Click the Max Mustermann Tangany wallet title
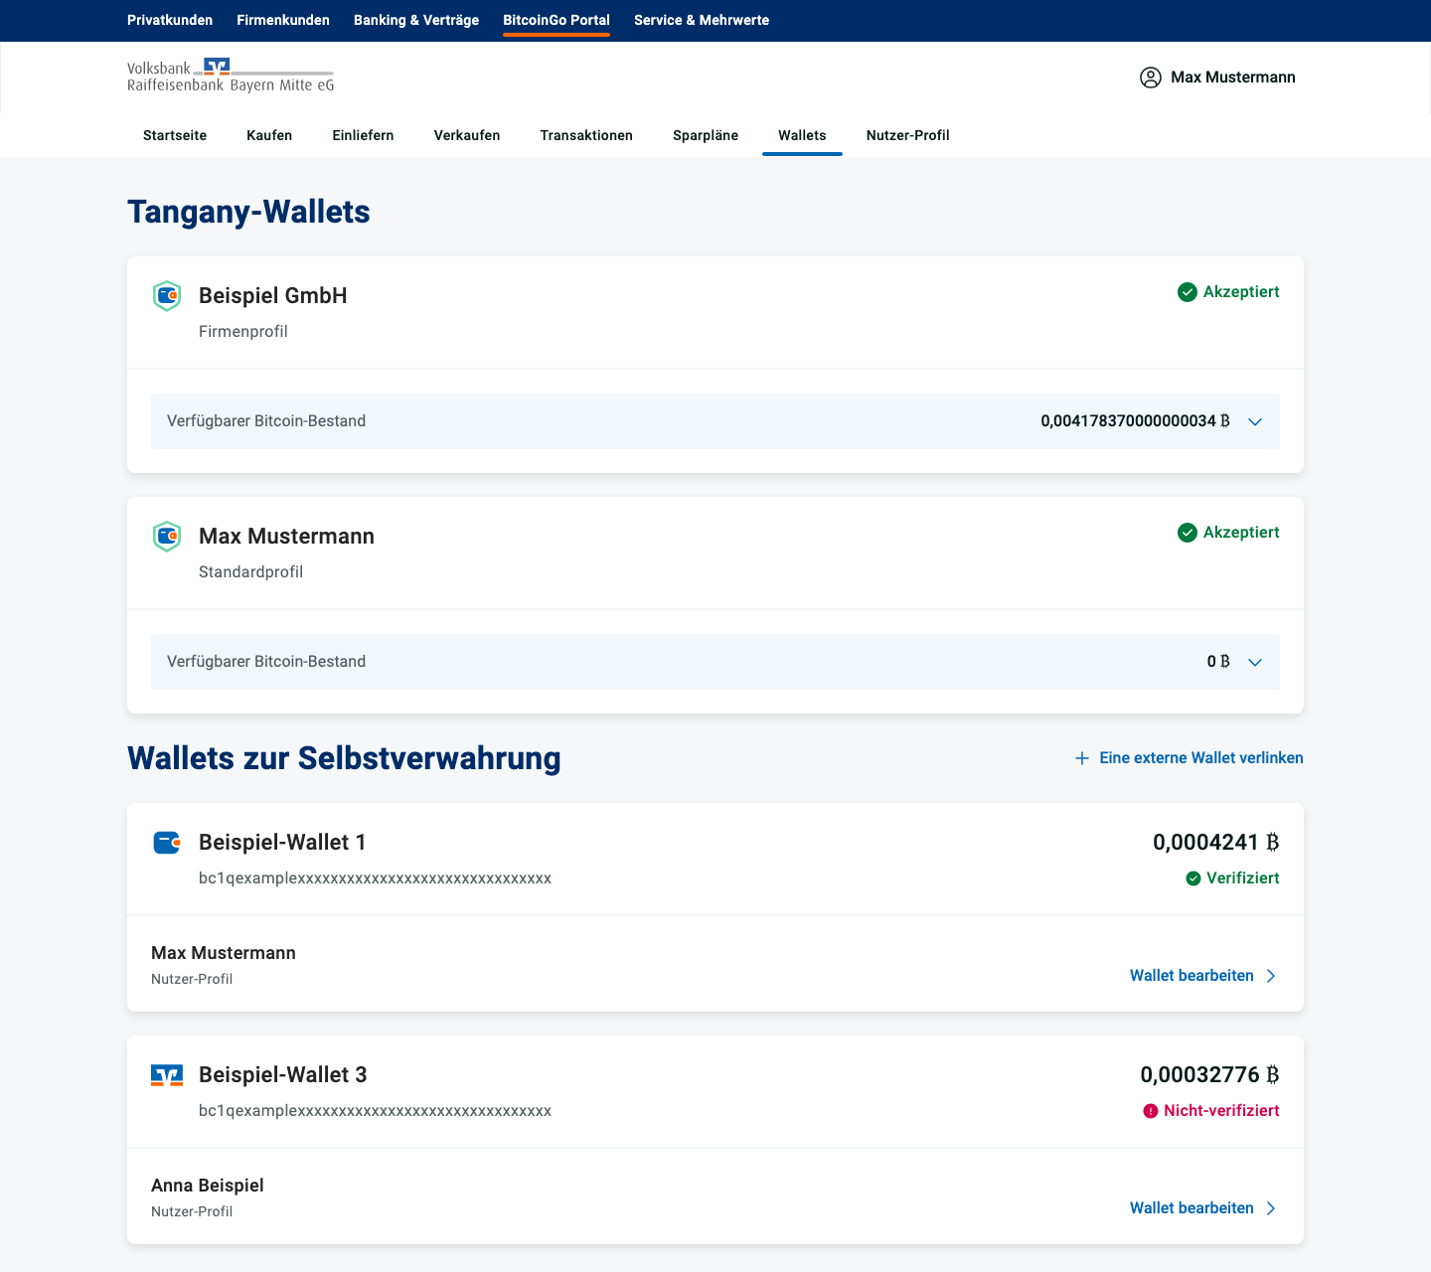Viewport: 1431px width, 1272px height. coord(286,537)
